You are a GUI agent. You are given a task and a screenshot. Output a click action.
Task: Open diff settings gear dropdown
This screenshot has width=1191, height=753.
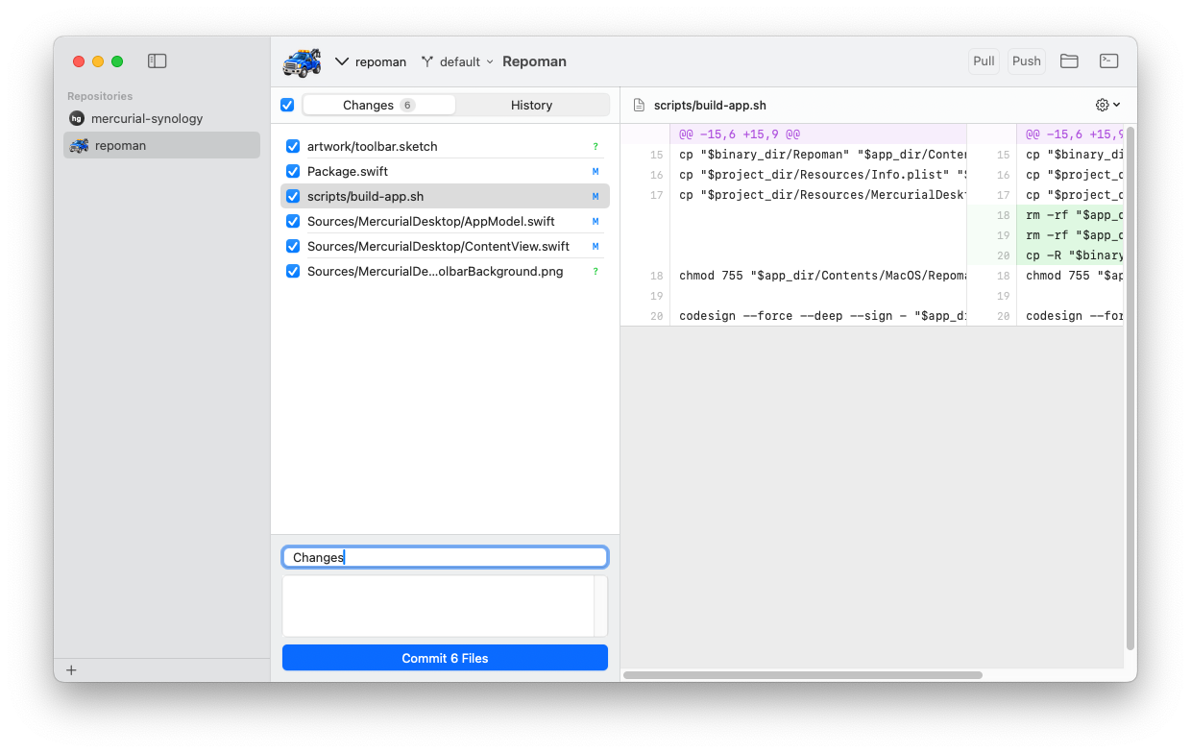pyautogui.click(x=1107, y=105)
